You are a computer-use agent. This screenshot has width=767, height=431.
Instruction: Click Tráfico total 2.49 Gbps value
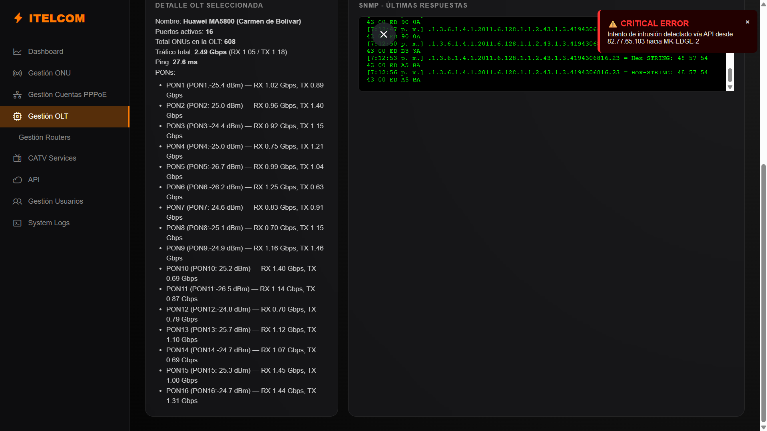[x=210, y=52]
